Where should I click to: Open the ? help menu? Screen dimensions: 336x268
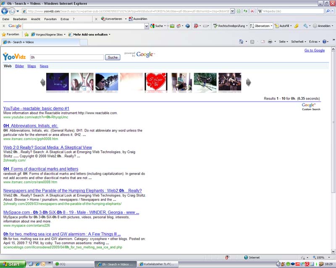pos(74,19)
